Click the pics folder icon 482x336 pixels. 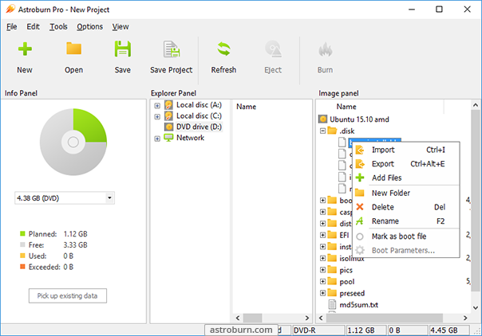332,270
